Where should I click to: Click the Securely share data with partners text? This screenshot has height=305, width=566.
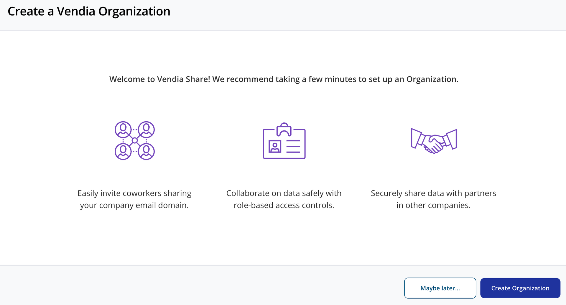(433, 199)
